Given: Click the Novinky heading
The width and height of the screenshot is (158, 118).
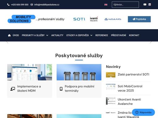Looking at the screenshot, I should coord(113,67).
